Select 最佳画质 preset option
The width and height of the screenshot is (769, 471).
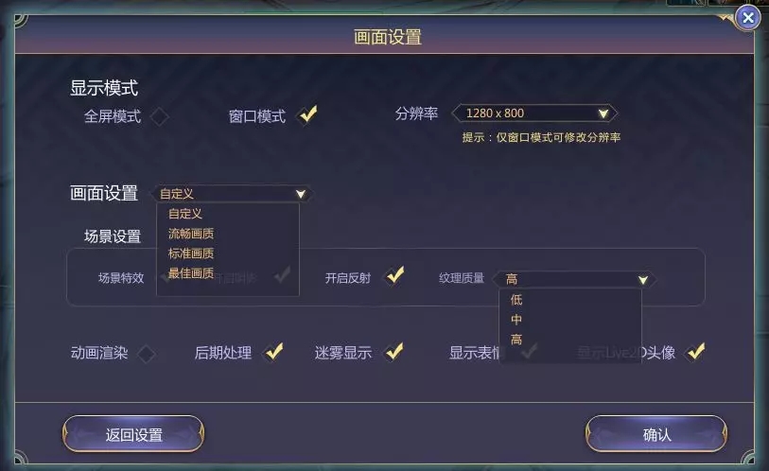[x=191, y=273]
